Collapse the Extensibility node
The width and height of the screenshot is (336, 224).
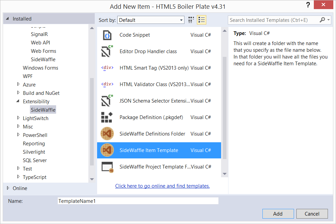pyautogui.click(x=18, y=101)
